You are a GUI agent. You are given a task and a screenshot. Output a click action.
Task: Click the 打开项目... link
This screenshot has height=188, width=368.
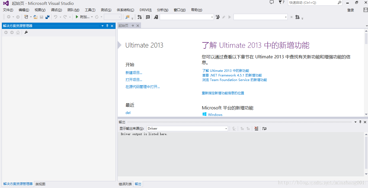tap(134, 80)
